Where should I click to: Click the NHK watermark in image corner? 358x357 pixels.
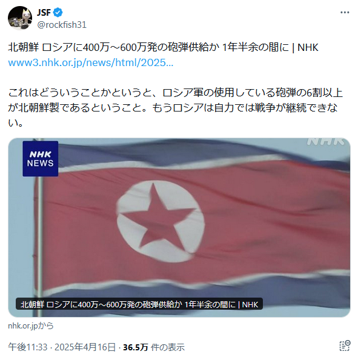tap(325, 141)
